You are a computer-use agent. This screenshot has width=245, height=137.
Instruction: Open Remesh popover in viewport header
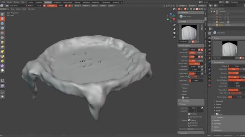193,6
